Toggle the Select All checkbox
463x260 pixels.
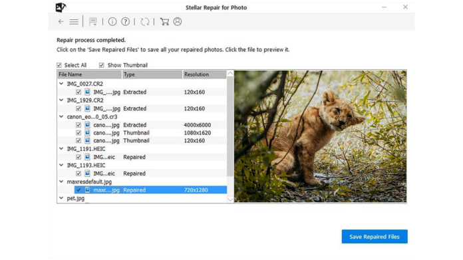[x=59, y=65]
